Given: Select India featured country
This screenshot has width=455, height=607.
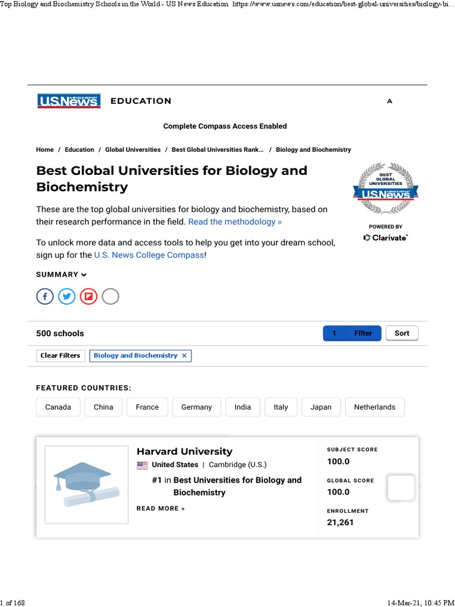Looking at the screenshot, I should [242, 407].
